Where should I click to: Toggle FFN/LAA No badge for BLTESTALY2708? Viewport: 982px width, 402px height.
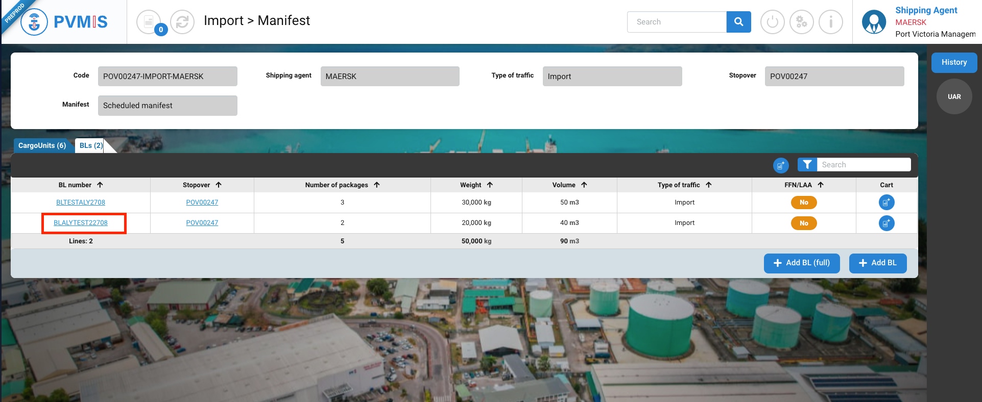(803, 203)
